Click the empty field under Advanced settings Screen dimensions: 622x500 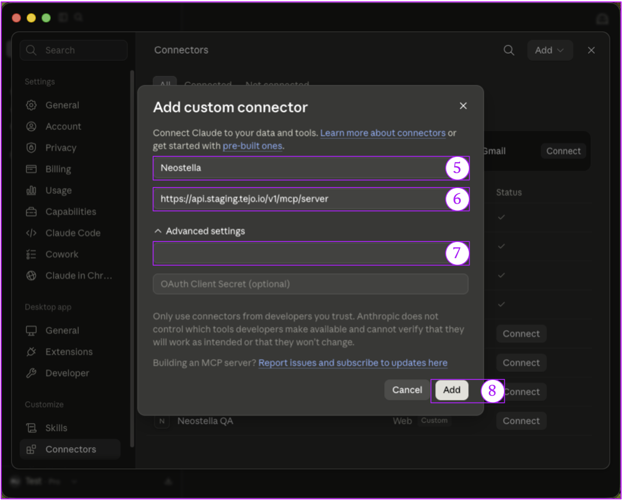pos(310,253)
